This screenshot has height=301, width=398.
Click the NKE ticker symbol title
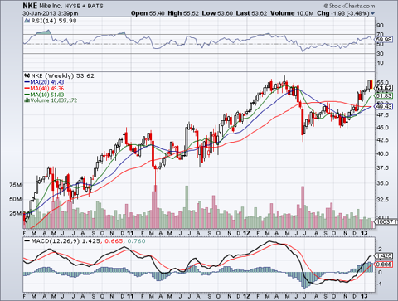(30, 6)
